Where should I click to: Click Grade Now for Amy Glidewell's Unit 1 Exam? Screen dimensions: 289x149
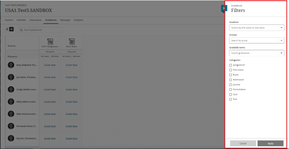click(x=72, y=65)
